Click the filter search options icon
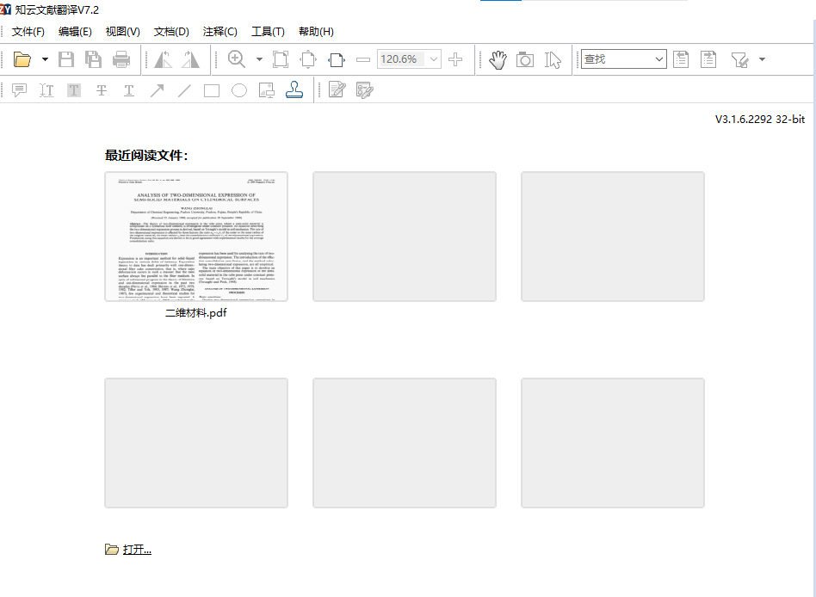 pyautogui.click(x=739, y=60)
